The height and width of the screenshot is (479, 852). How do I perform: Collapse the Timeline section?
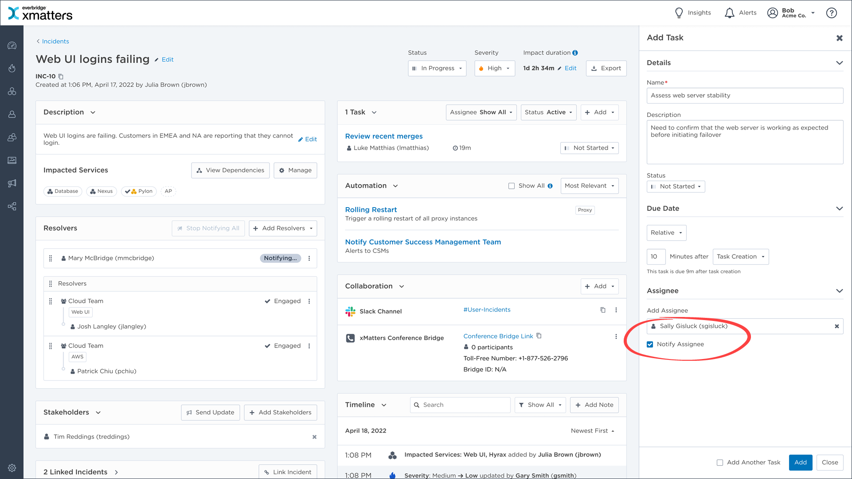(384, 405)
